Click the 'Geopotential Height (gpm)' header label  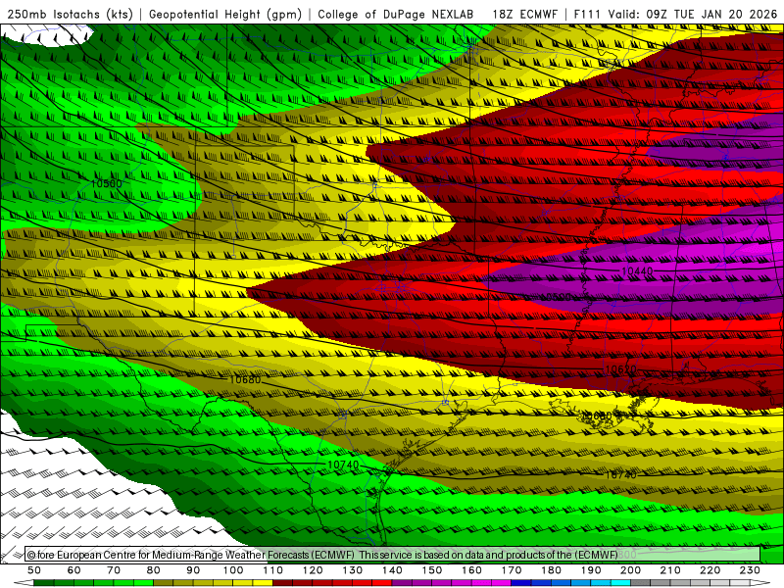coord(225,15)
